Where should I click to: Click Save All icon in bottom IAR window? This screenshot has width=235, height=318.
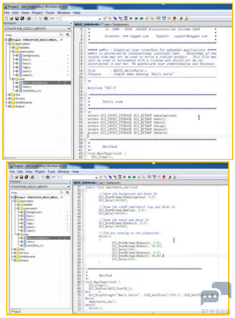coord(26,177)
